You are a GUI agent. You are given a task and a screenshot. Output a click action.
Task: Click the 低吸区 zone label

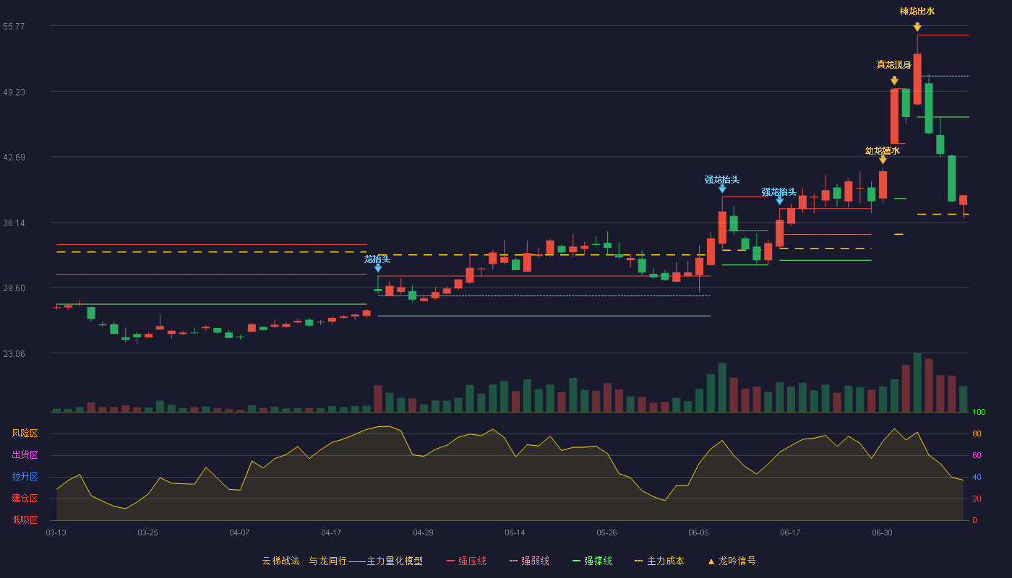[x=25, y=519]
